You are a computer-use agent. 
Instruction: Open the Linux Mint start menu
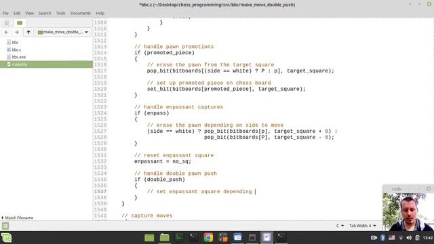coord(6,238)
